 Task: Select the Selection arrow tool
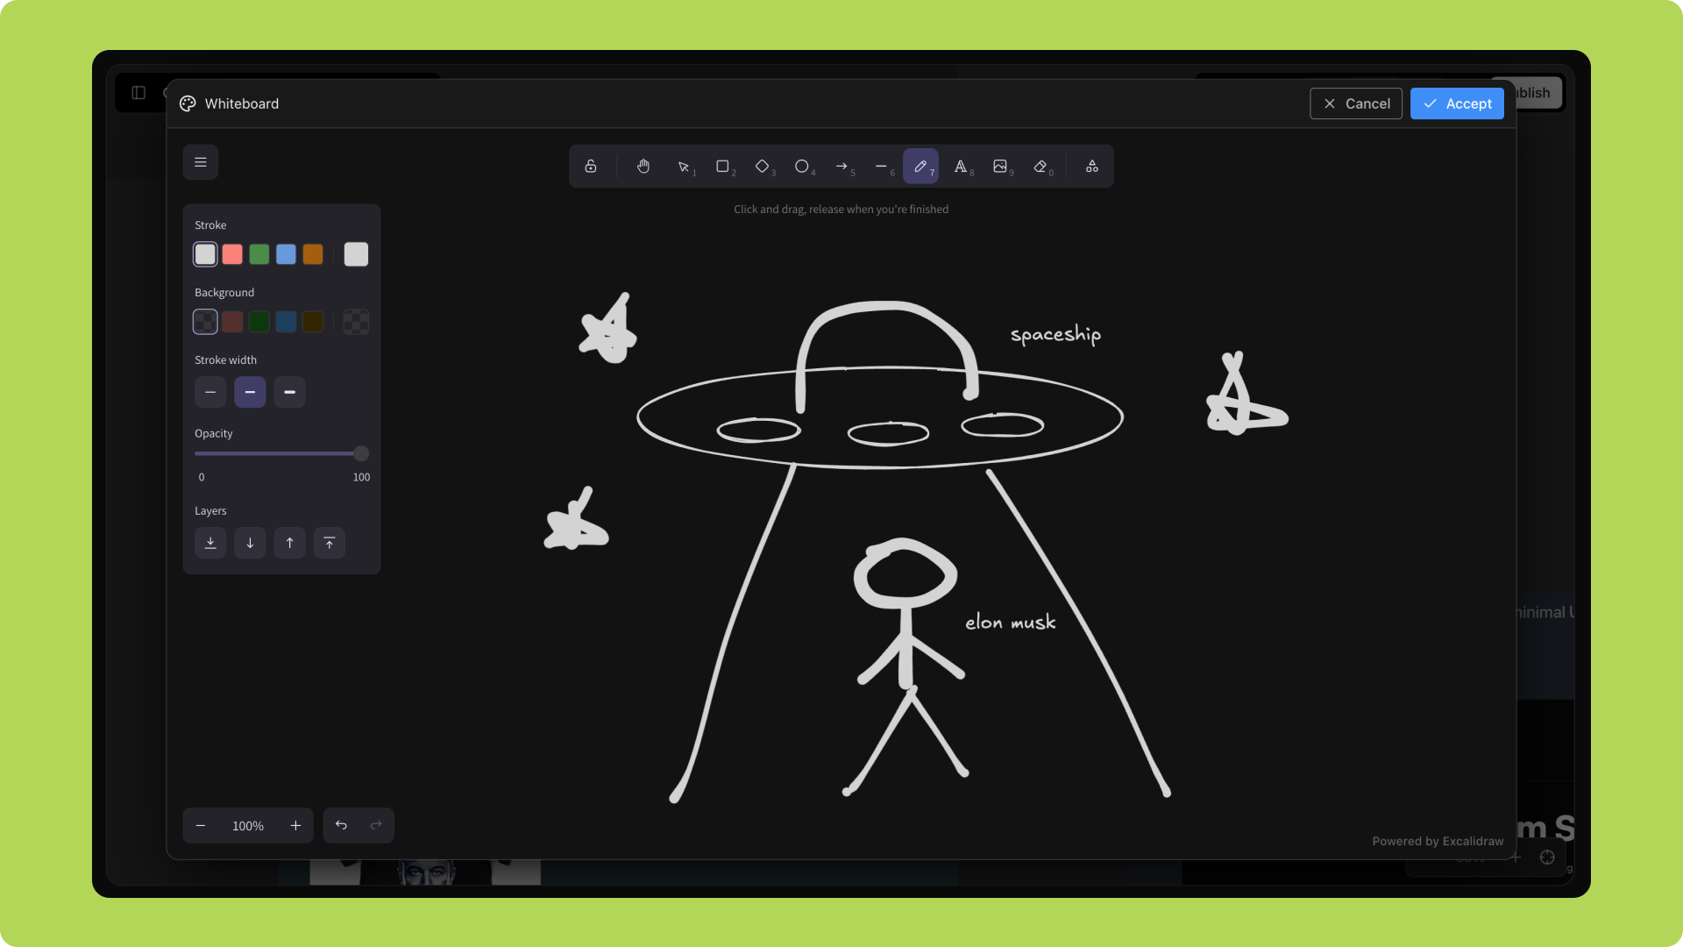683,167
